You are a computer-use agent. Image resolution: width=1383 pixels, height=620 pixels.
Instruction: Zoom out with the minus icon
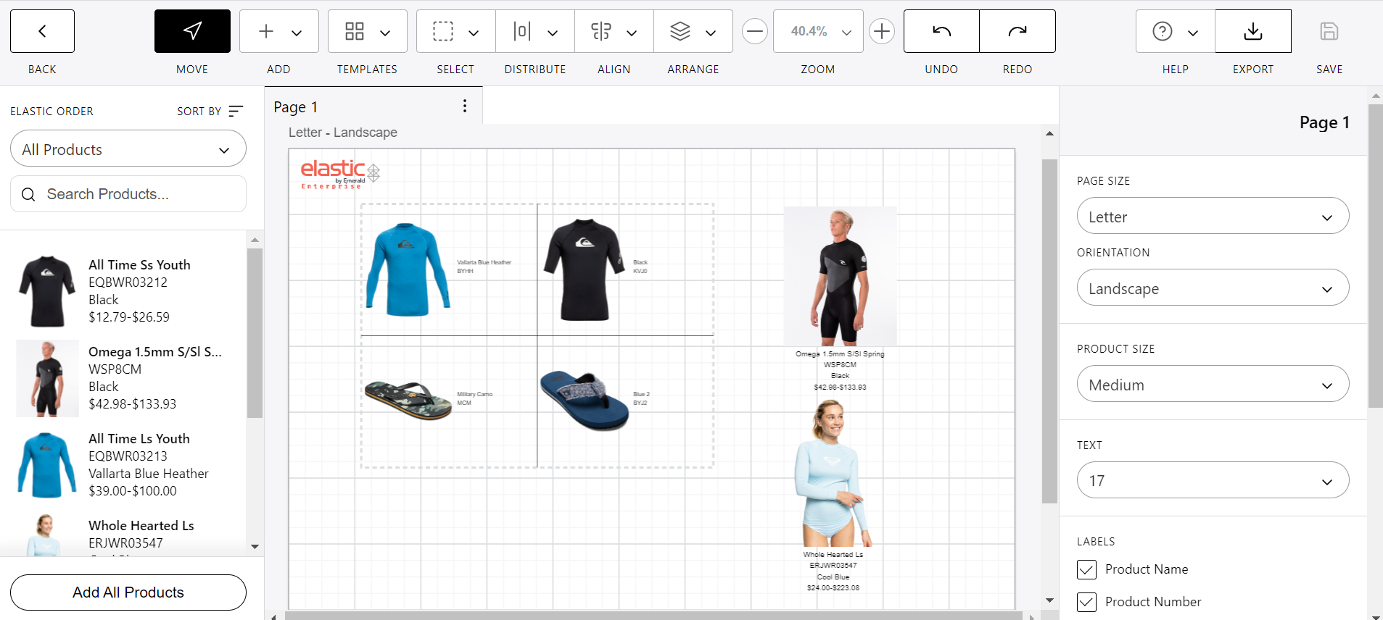point(755,31)
